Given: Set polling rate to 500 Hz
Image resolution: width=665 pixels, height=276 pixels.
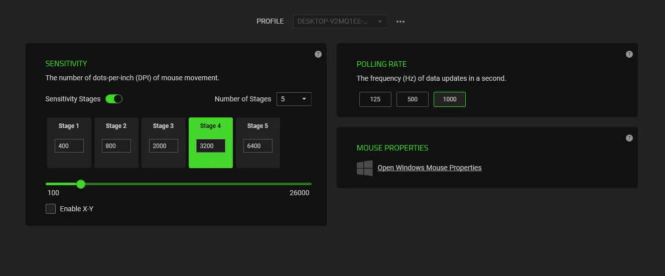Looking at the screenshot, I should (413, 99).
